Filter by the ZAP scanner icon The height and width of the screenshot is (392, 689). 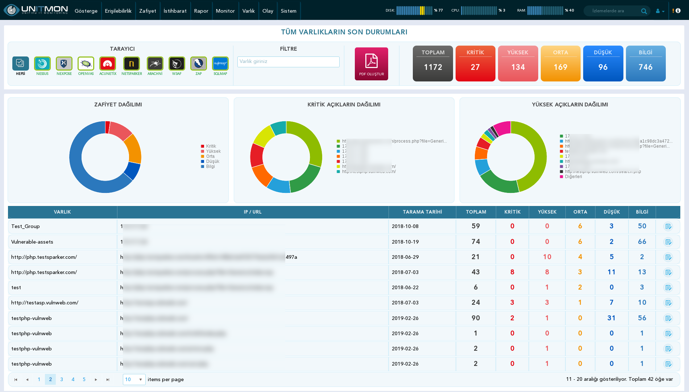tap(199, 64)
